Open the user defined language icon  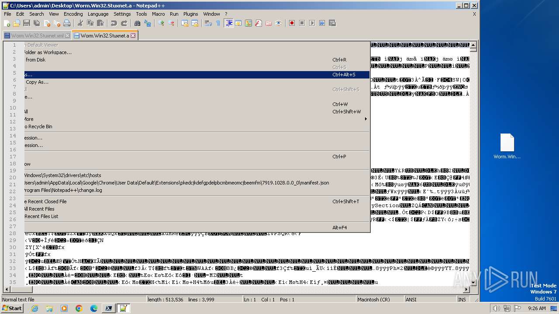click(238, 23)
